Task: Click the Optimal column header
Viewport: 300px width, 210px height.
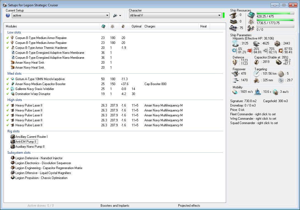Action: pos(136,26)
